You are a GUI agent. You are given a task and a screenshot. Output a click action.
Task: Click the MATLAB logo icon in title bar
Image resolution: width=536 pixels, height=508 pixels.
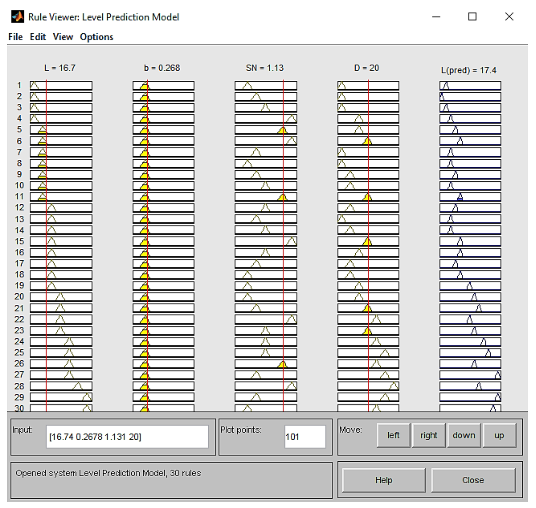point(17,17)
